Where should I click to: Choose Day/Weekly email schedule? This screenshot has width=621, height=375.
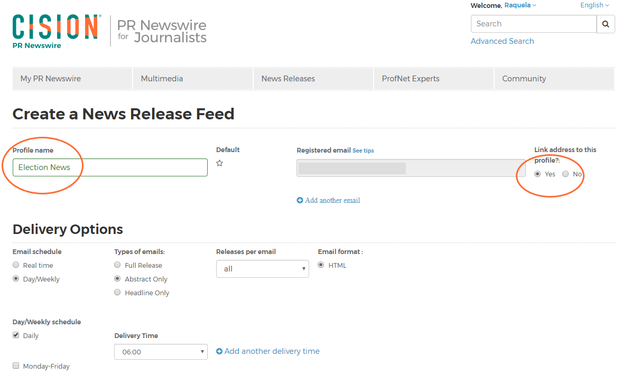[16, 279]
